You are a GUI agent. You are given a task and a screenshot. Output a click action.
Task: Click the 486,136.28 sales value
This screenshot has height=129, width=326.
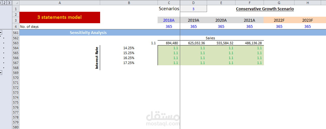[253, 43]
